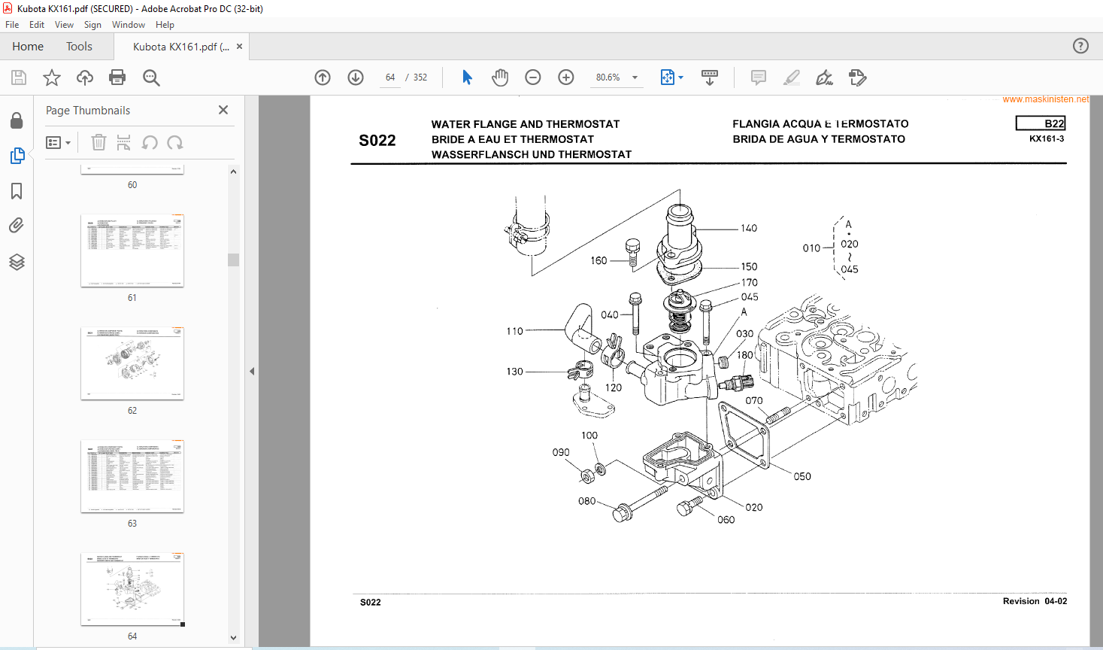The image size is (1103, 650).
Task: Click 'WATER FLANGE AND THERMOSTAT' title
Action: click(526, 124)
